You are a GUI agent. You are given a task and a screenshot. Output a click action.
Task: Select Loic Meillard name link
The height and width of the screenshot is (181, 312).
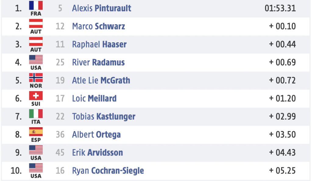[x=94, y=99]
